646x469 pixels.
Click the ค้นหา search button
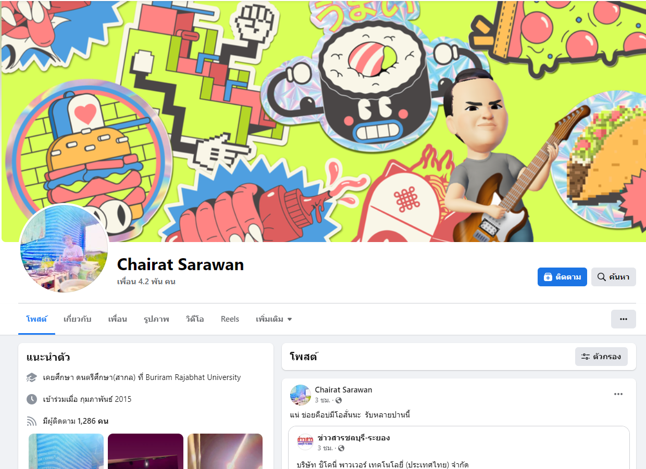[x=613, y=277]
